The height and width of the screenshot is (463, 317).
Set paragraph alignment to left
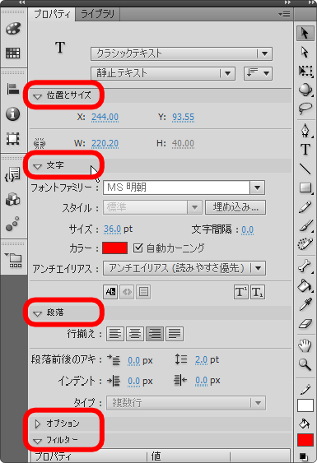click(x=115, y=334)
